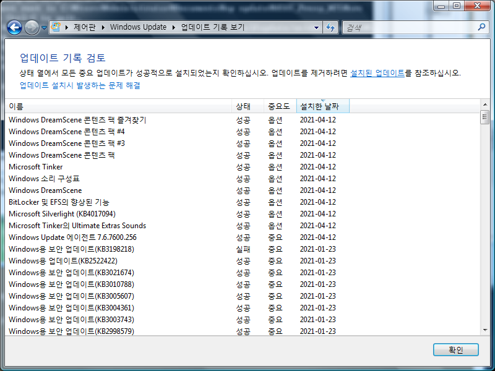Screen dimensions: 495x371
Task: Select failed update KB3198218 row
Action: click(x=243, y=249)
